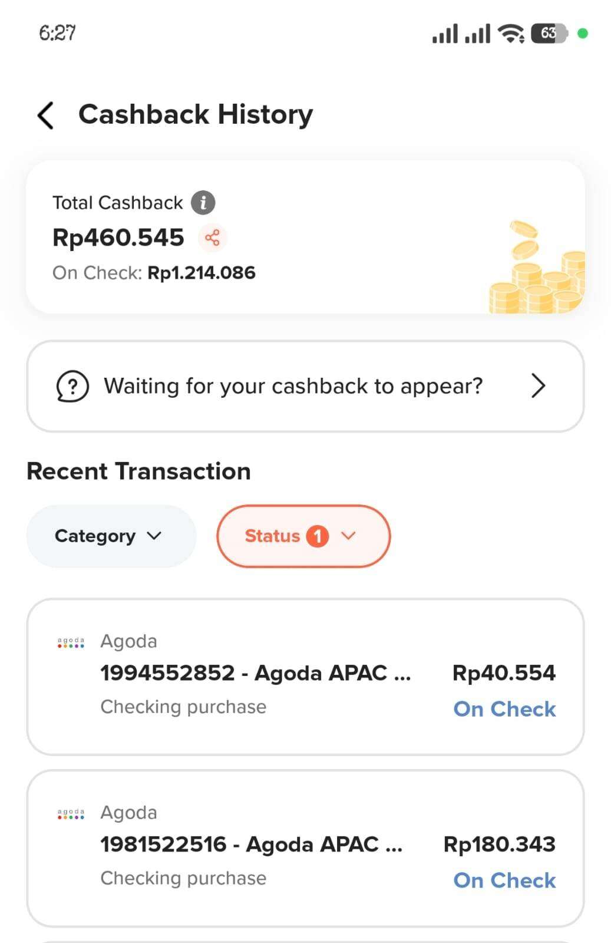Tap the Rp460.545 total cashback amount
The height and width of the screenshot is (943, 611).
click(x=118, y=238)
